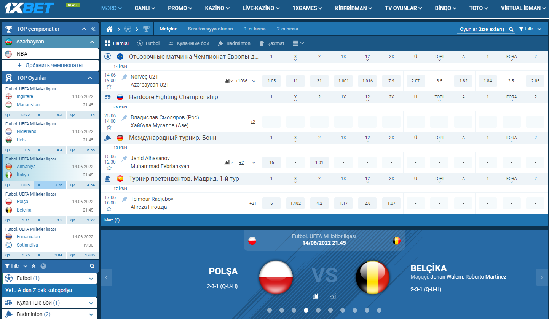The width and height of the screenshot is (549, 319).
Task: Click the Oyunlar üzrə axtarış search field
Action: (482, 29)
